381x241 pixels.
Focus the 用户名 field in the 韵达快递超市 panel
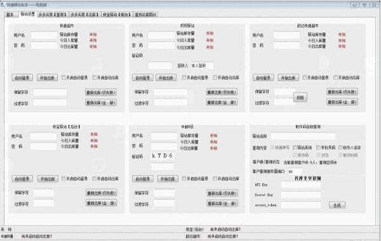click(287, 35)
